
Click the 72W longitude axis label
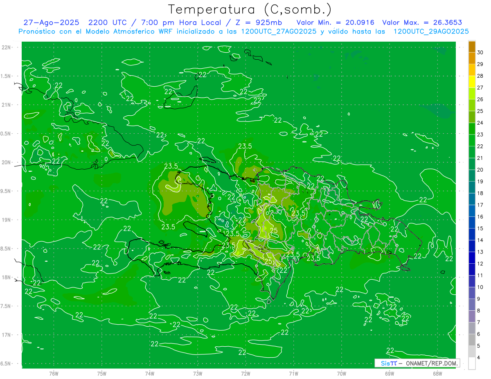[x=245, y=374]
